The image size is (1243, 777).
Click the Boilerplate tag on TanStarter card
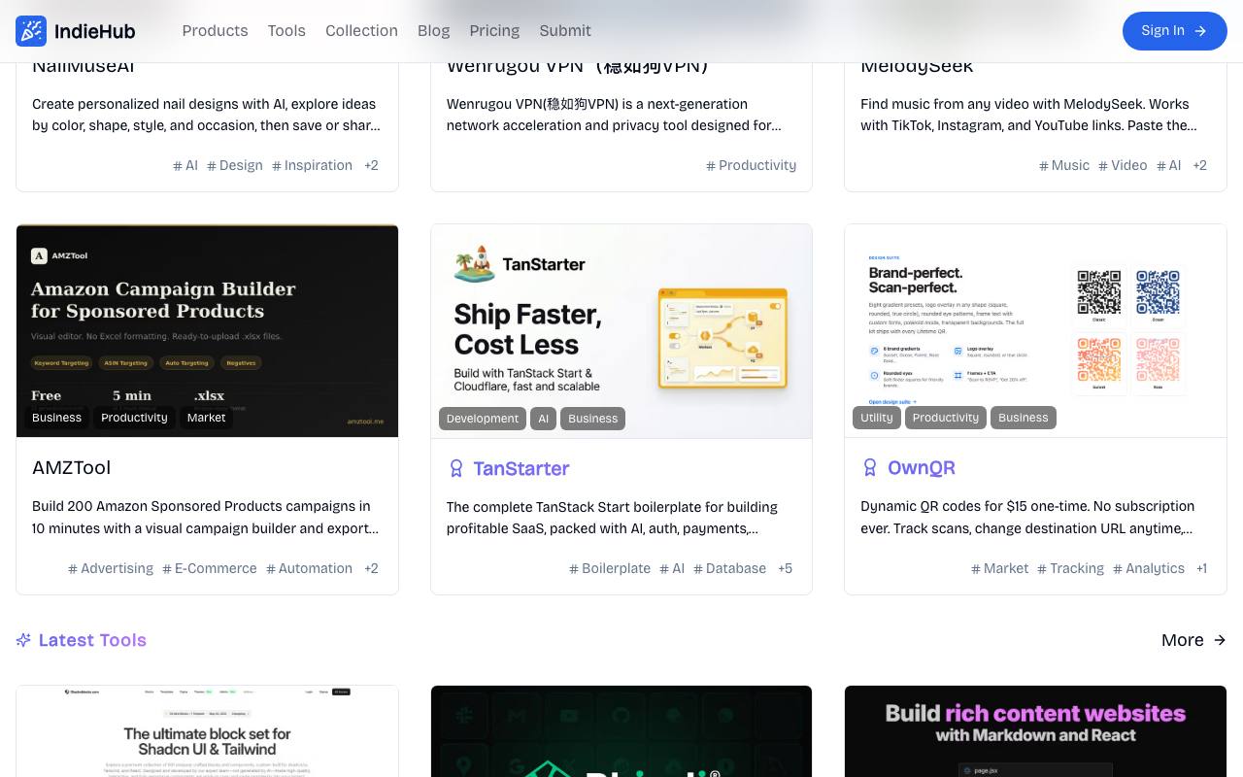coord(610,568)
